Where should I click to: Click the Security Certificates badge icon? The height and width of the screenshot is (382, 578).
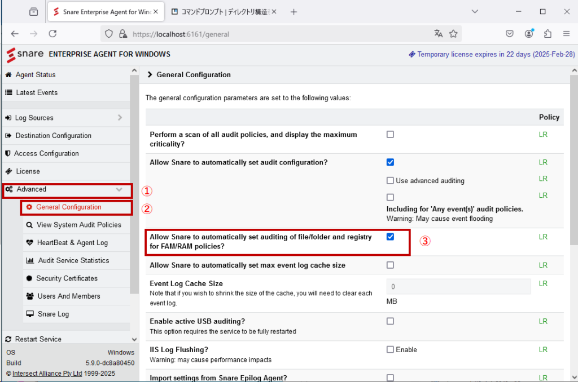tap(29, 278)
